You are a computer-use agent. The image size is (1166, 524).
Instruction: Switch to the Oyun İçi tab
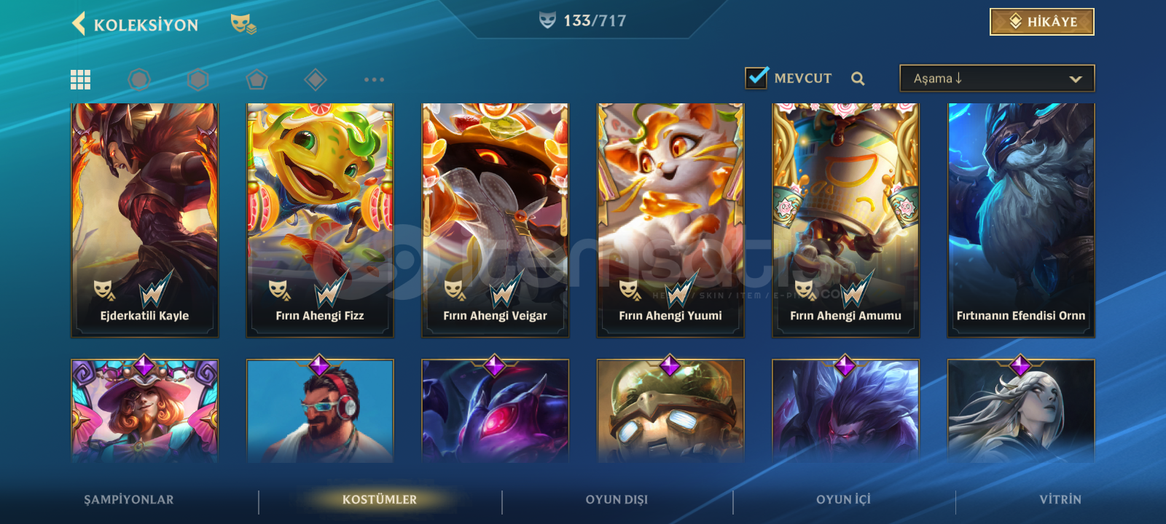pyautogui.click(x=843, y=499)
